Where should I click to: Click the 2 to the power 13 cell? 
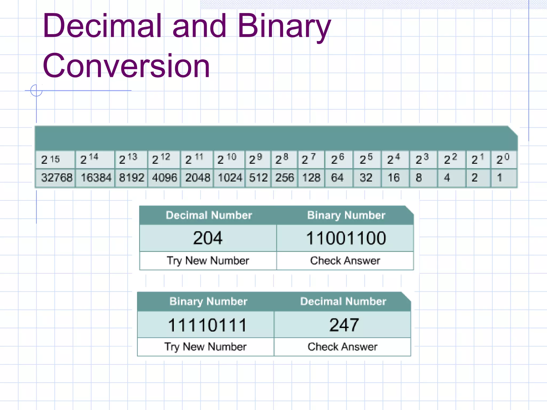[131, 160]
